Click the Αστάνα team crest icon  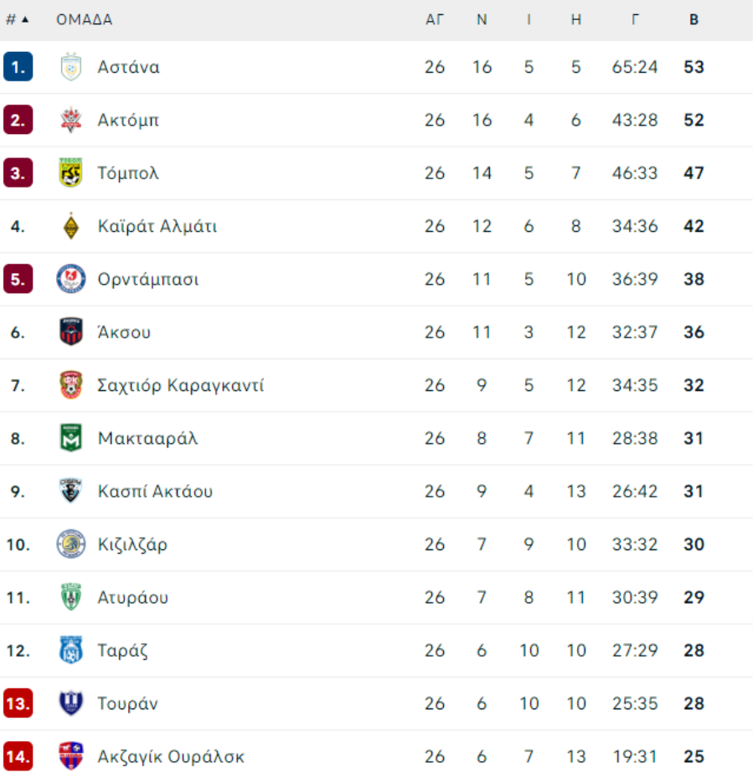point(71,67)
